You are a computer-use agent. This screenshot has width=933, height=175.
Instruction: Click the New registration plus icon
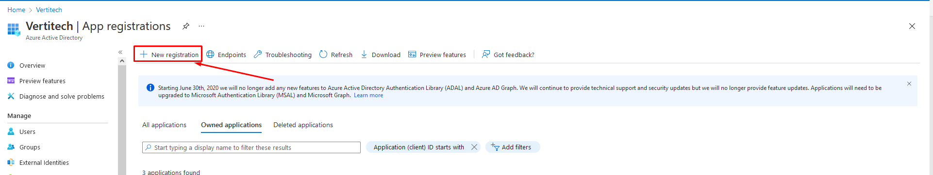pyautogui.click(x=144, y=54)
